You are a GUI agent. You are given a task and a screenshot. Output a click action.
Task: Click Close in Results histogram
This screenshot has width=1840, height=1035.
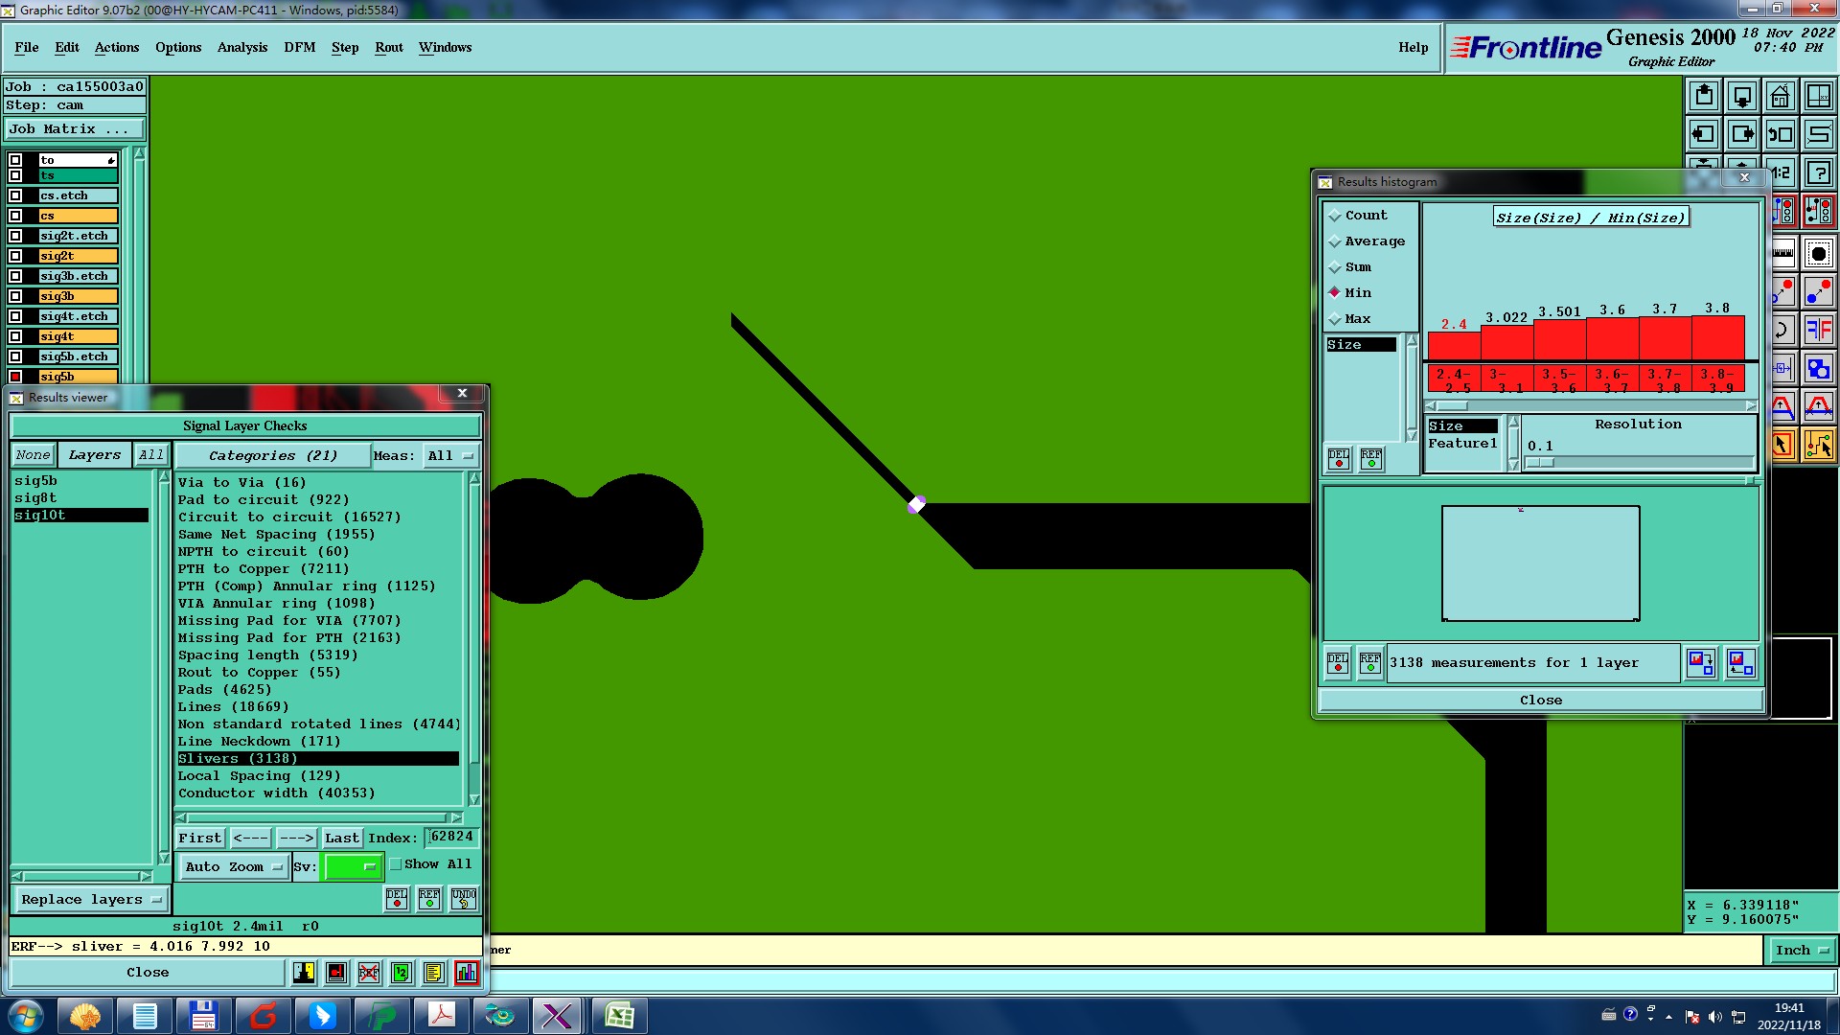click(1541, 701)
